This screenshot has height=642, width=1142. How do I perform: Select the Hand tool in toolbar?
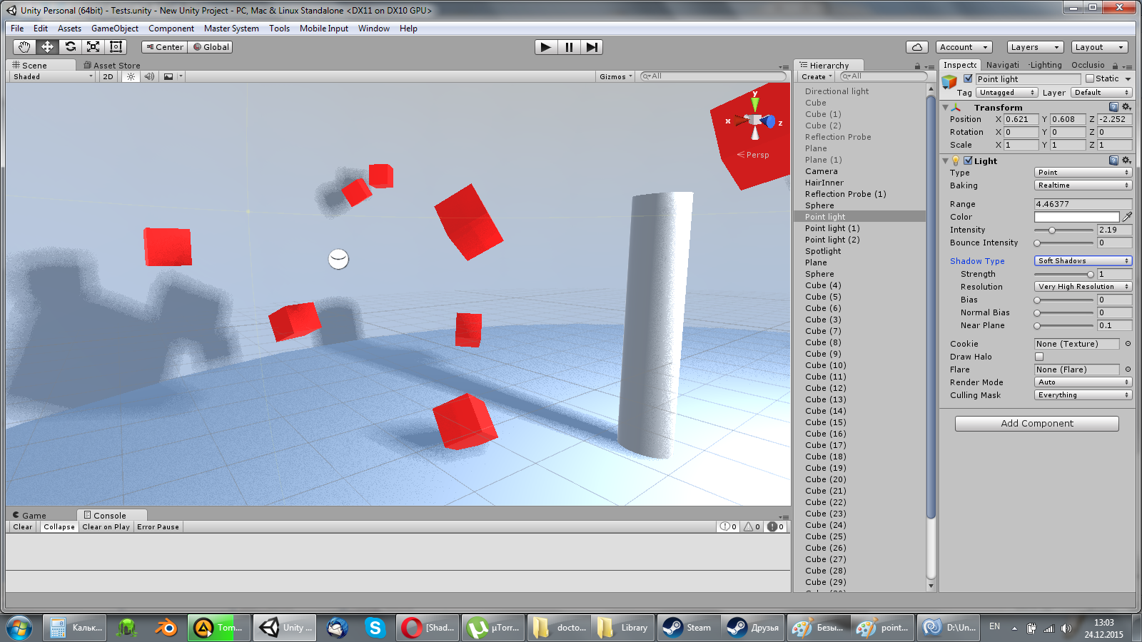24,47
